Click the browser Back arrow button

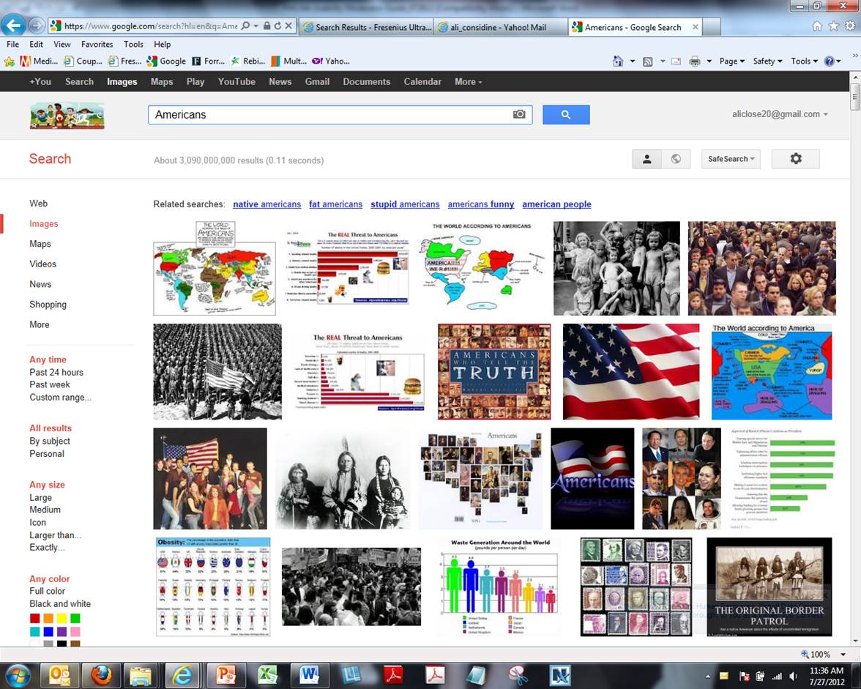tap(12, 26)
